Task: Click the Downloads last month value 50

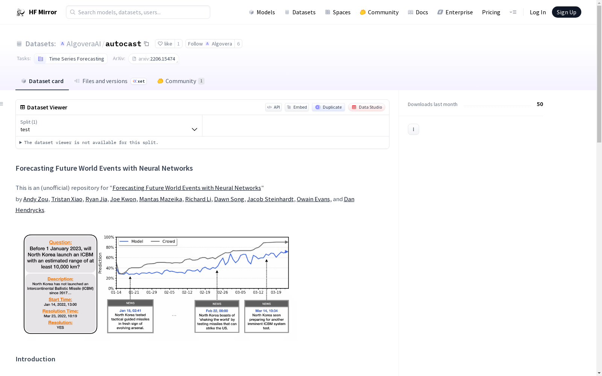Action: click(x=540, y=104)
